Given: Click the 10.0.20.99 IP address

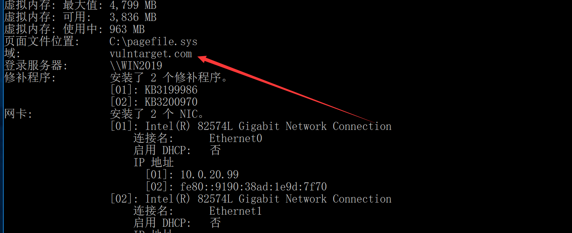Looking at the screenshot, I should [x=209, y=175].
